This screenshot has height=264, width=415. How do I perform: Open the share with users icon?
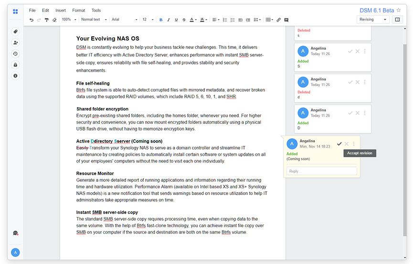pos(15,43)
